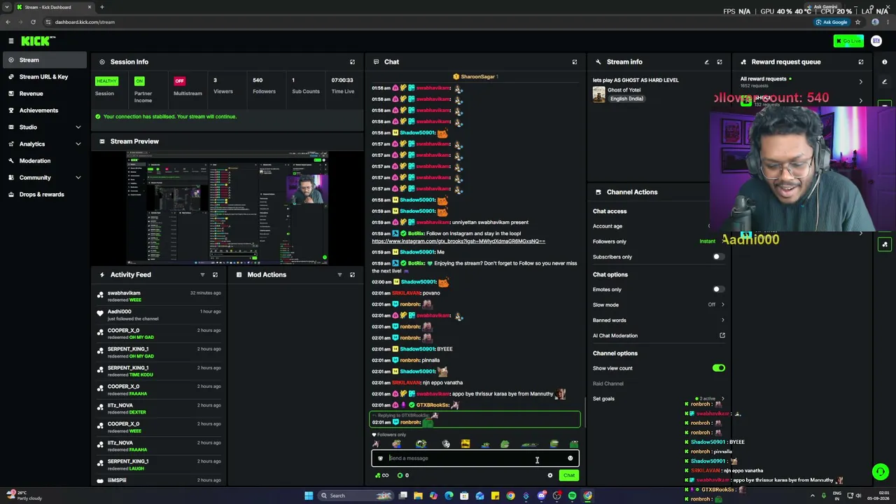This screenshot has height=504, width=896.
Task: Open the Instagram link in chat
Action: coord(458,241)
